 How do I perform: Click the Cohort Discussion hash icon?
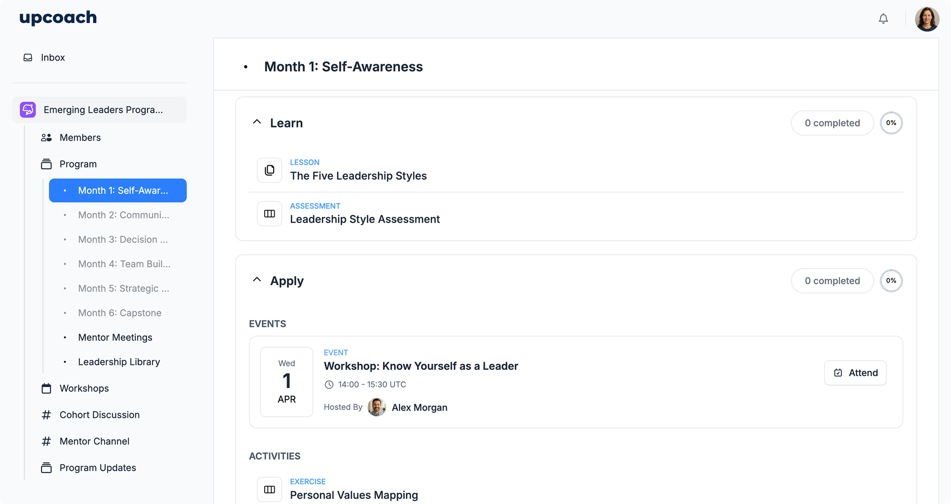point(46,415)
